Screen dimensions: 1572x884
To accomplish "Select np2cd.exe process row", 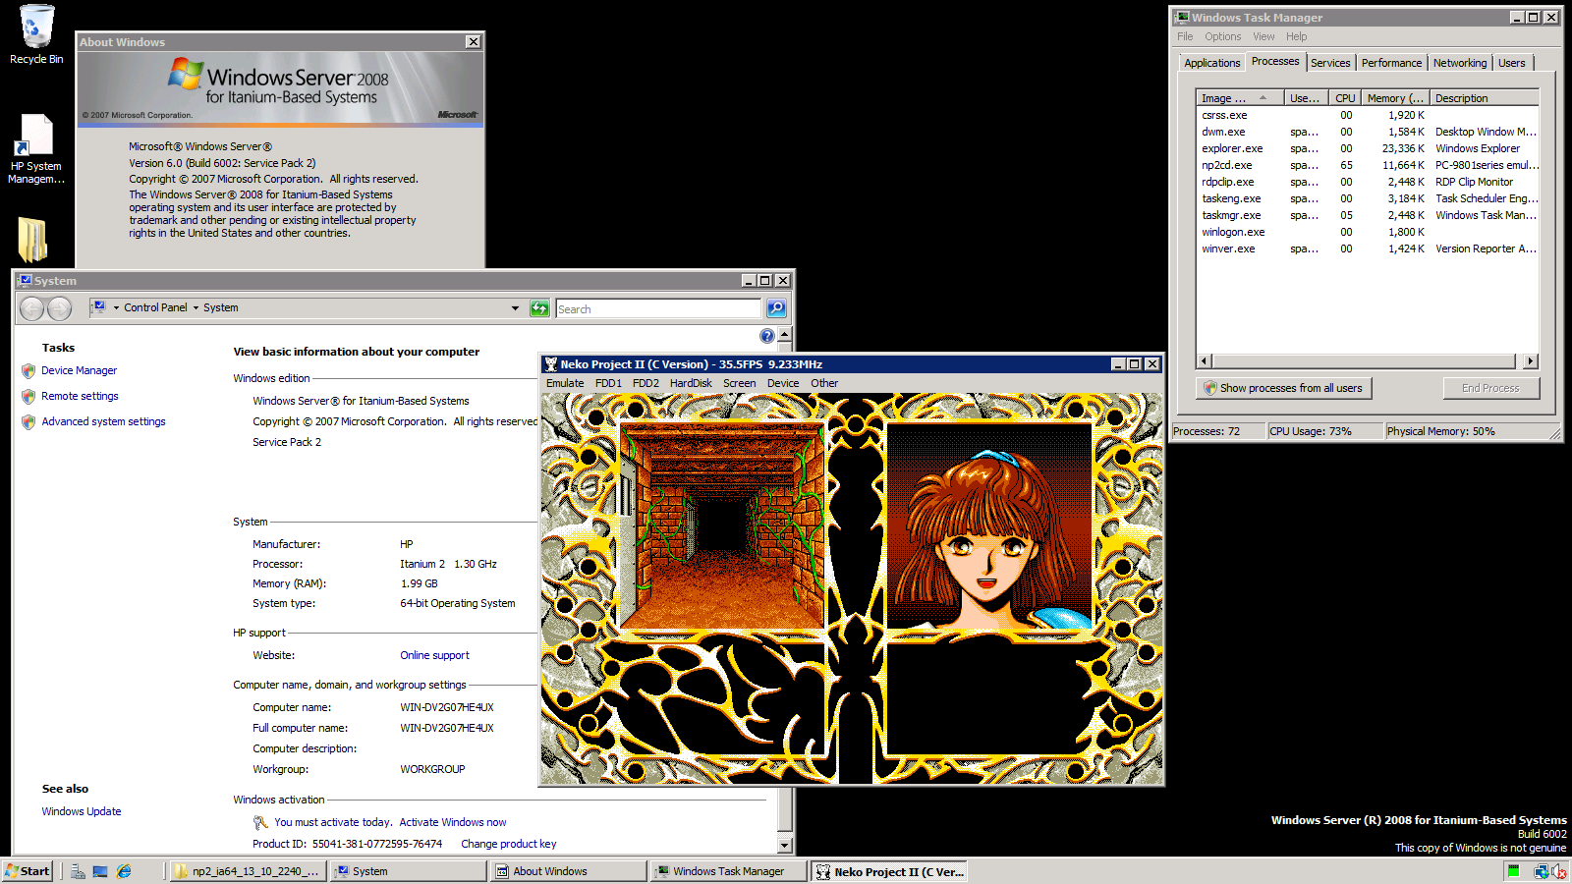I will tap(1368, 165).
